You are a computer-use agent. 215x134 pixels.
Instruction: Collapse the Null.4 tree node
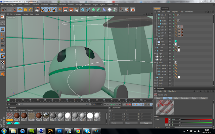tap(155, 39)
